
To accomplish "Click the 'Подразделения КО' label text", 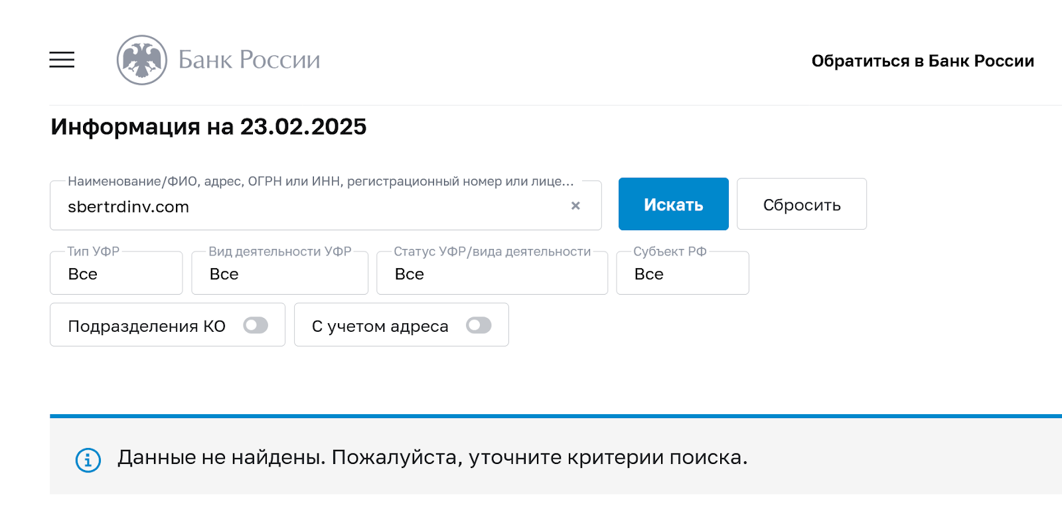I will tap(147, 327).
